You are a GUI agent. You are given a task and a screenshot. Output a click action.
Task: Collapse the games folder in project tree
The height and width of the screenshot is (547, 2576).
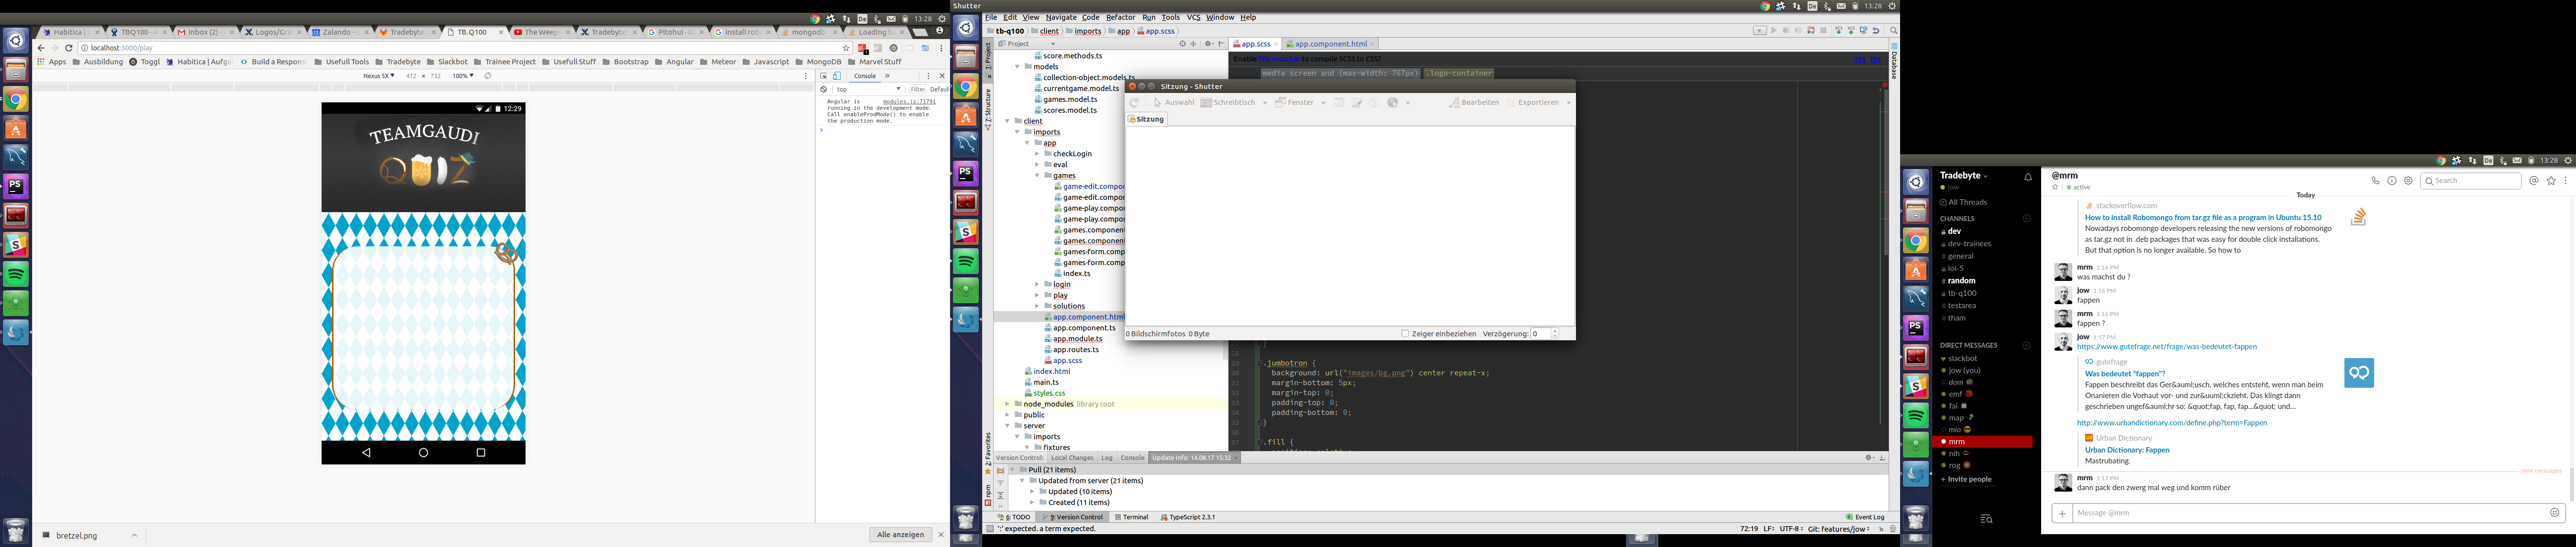pos(1037,176)
